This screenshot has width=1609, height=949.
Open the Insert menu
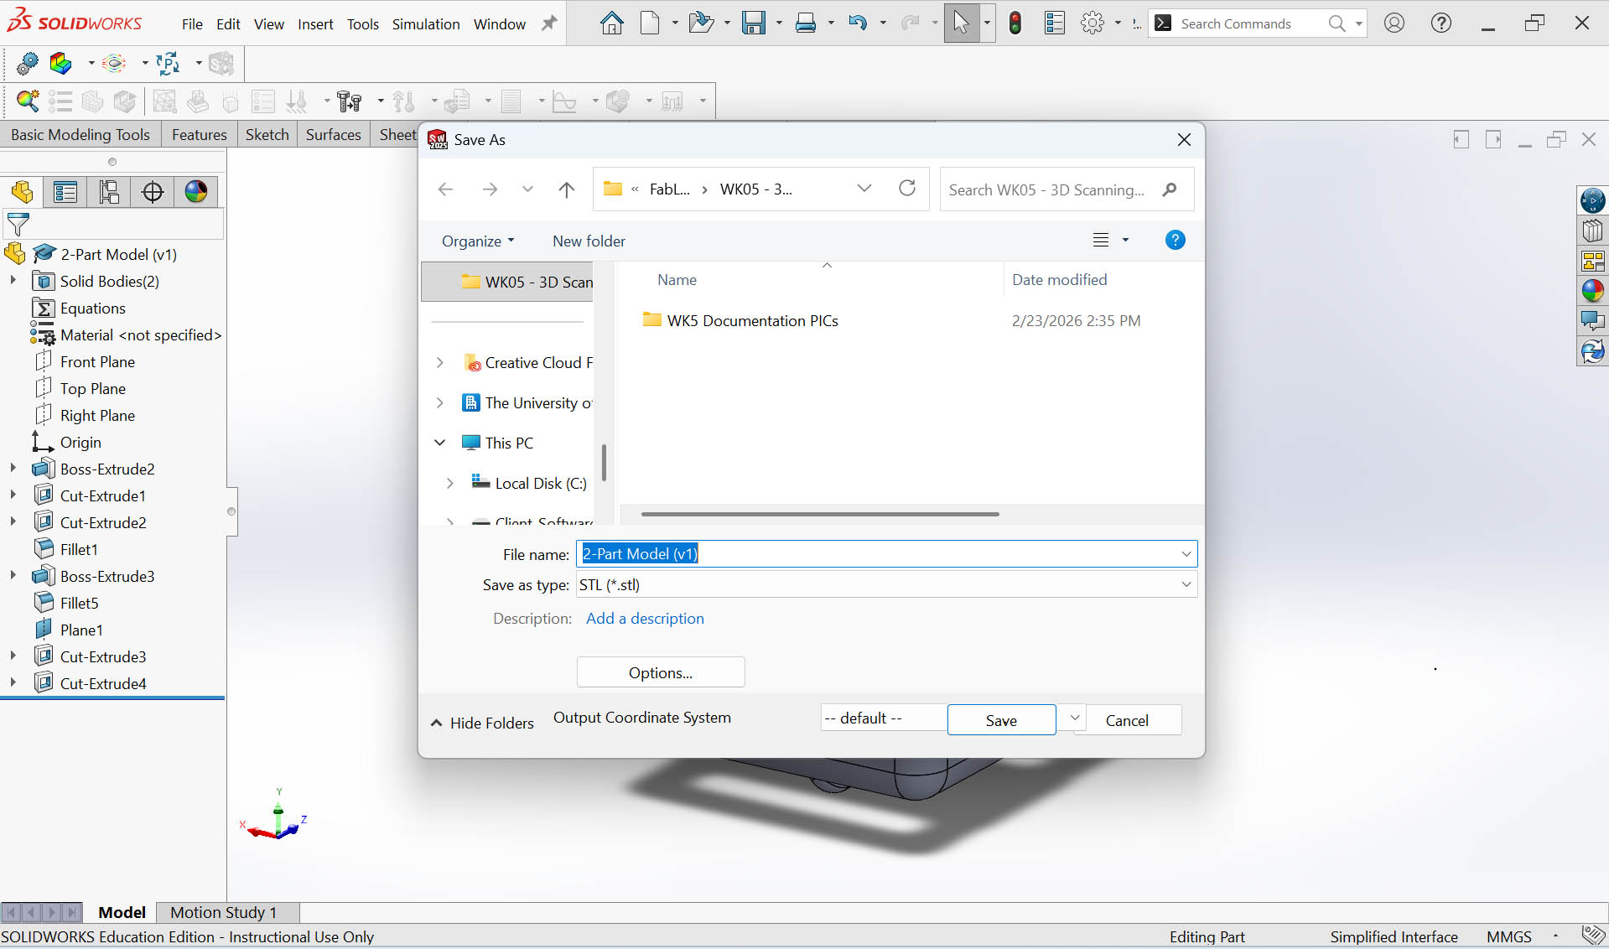pos(315,24)
